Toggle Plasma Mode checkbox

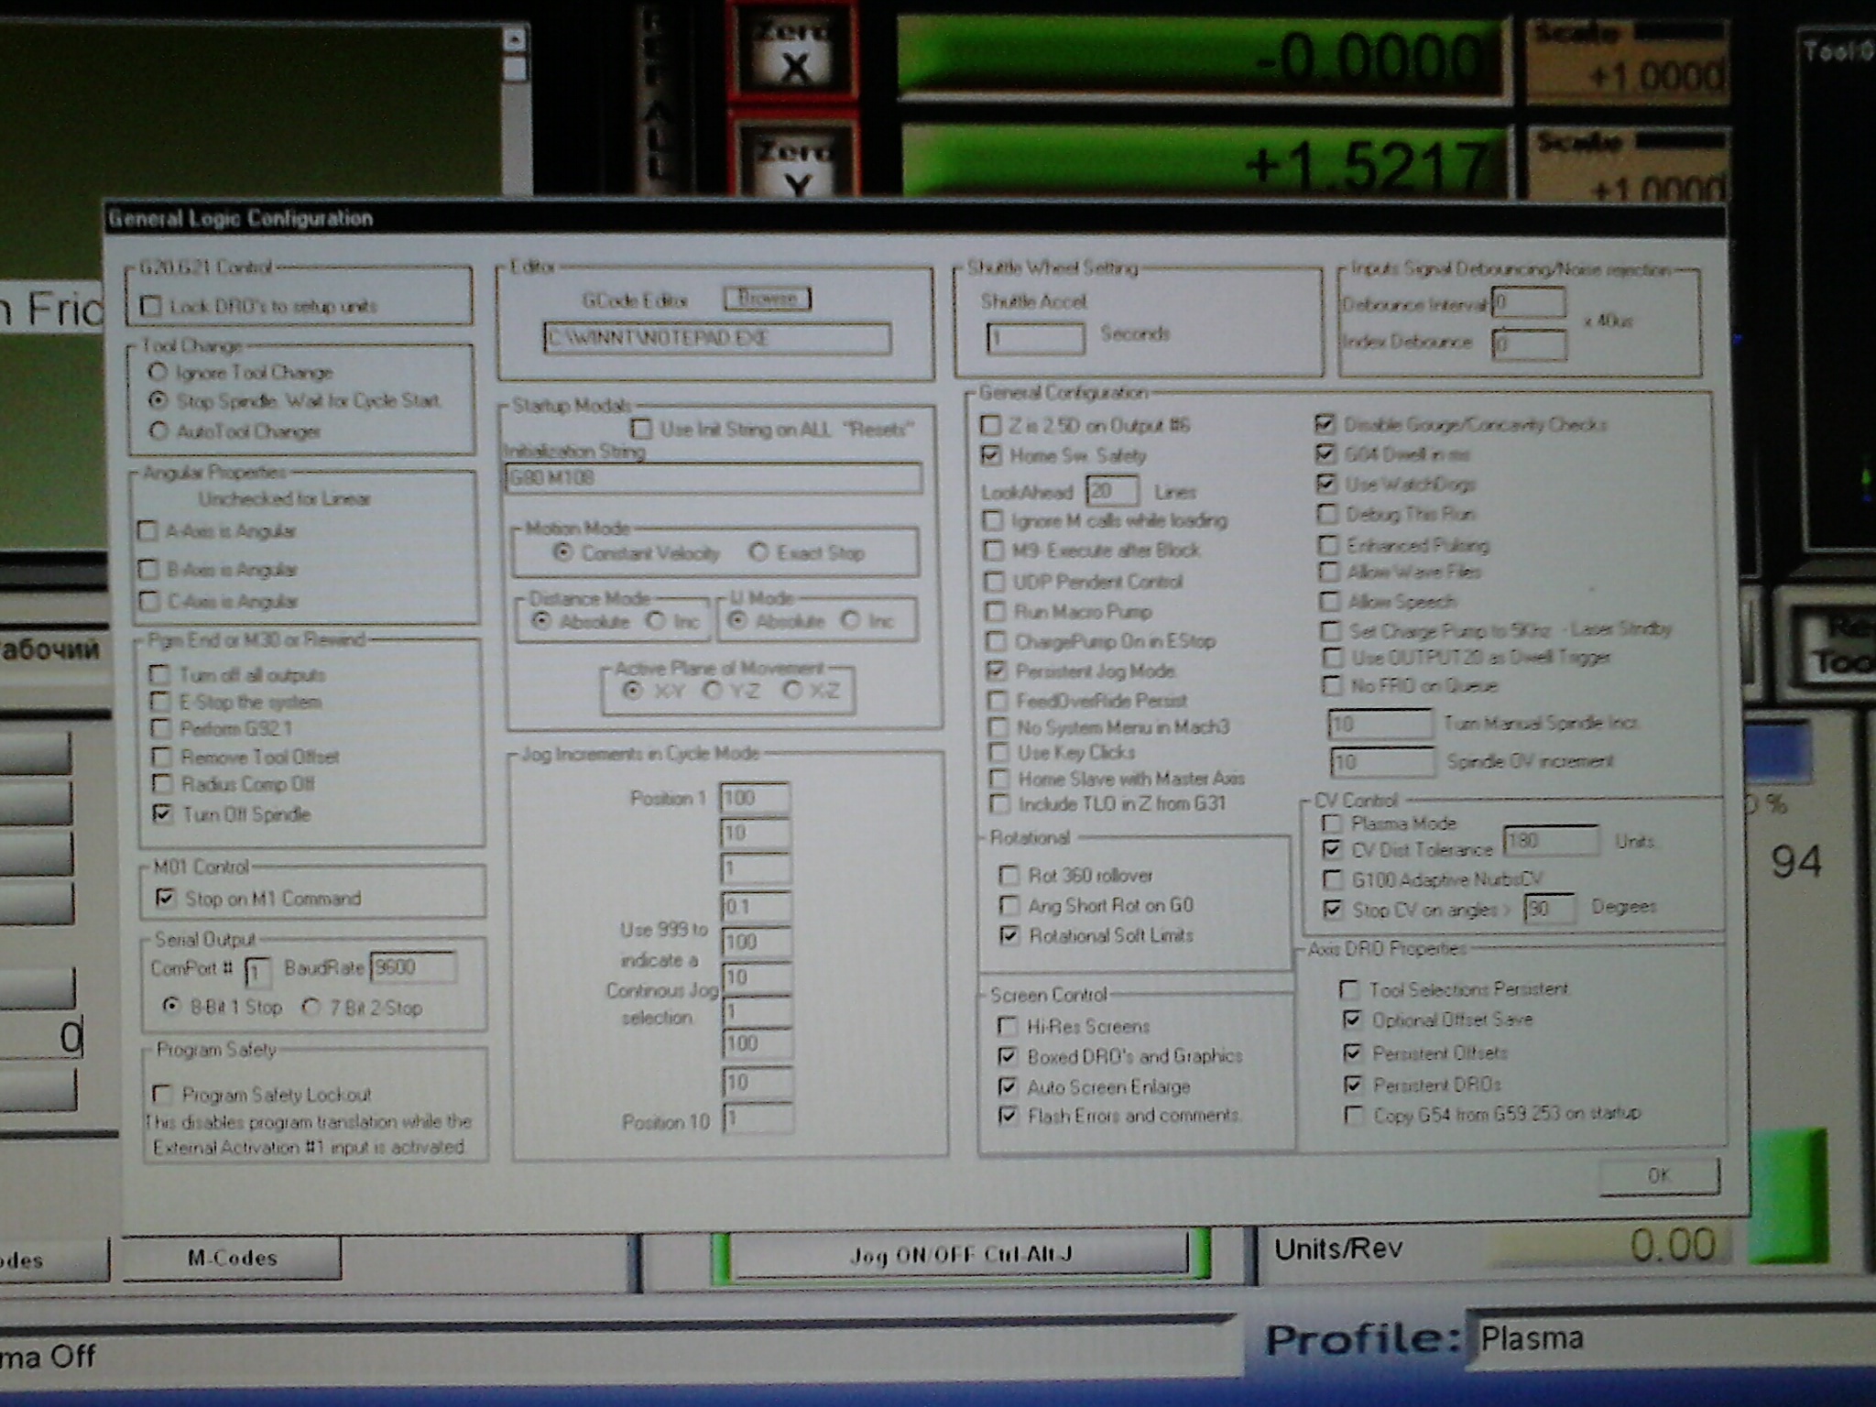pos(1332,823)
